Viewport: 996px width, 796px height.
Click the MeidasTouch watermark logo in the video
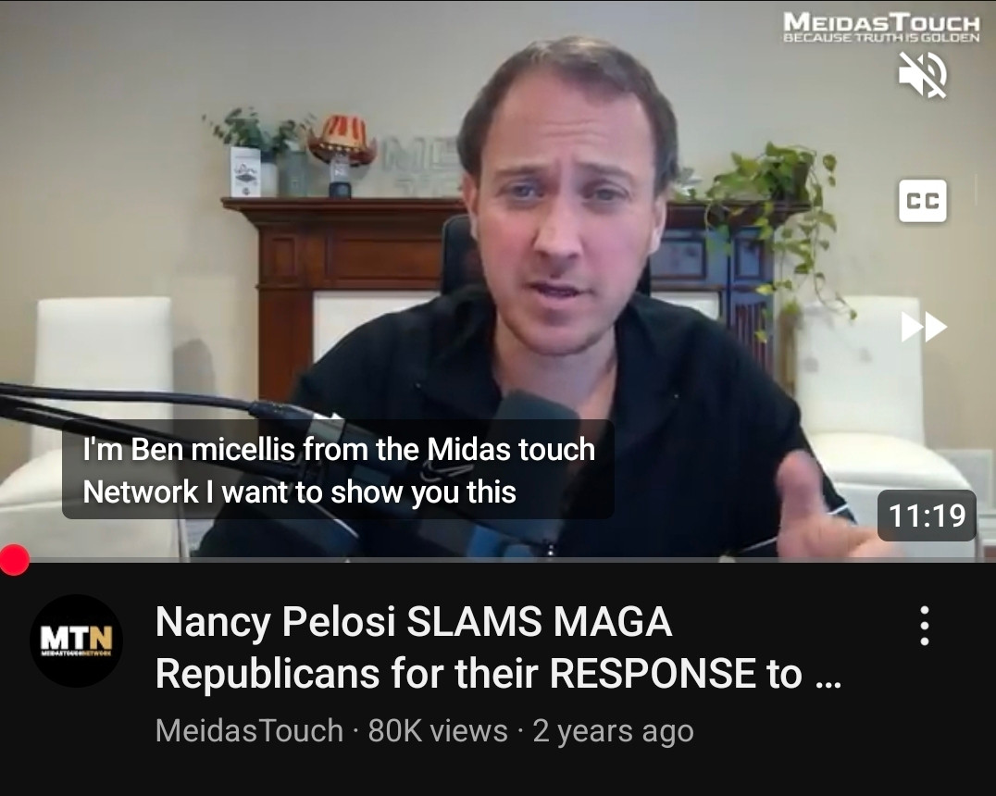881,28
